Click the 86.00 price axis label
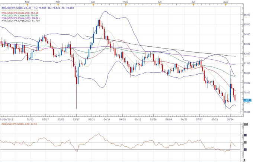This screenshot has height=162, width=253. pyautogui.click(x=247, y=15)
